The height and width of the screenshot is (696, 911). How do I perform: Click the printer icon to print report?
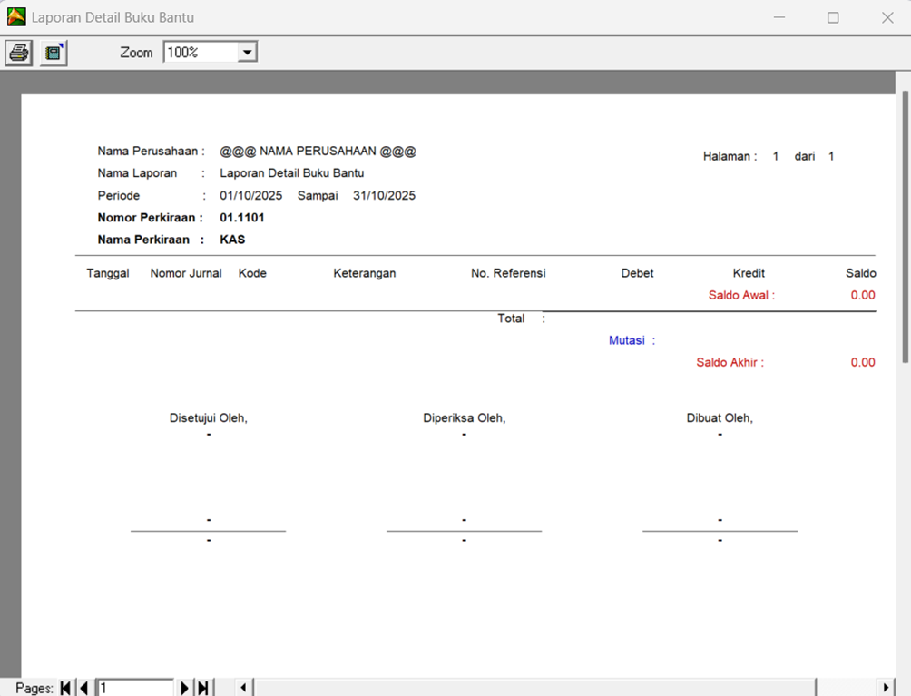click(x=18, y=53)
